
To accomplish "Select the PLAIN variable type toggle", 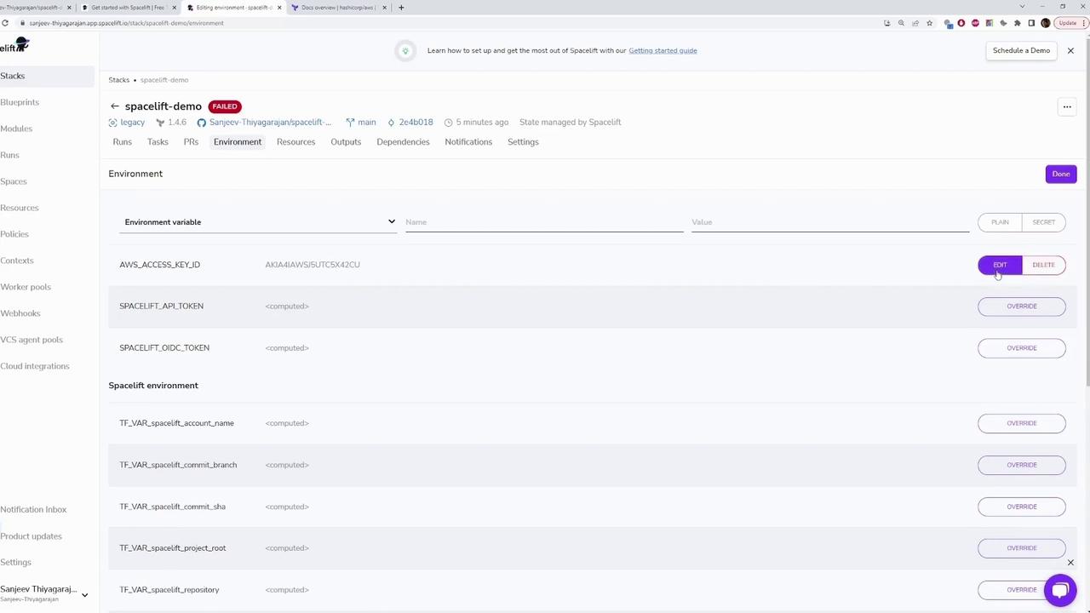I will [x=1000, y=222].
